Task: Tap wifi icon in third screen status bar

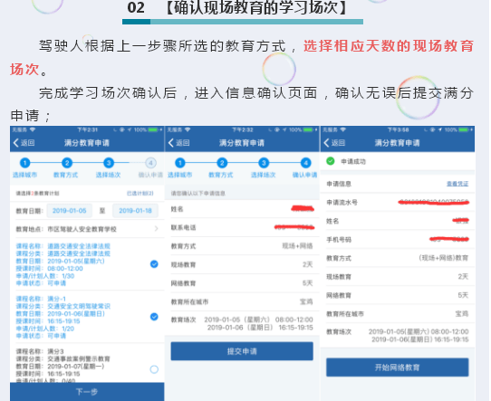Action: coord(343,129)
